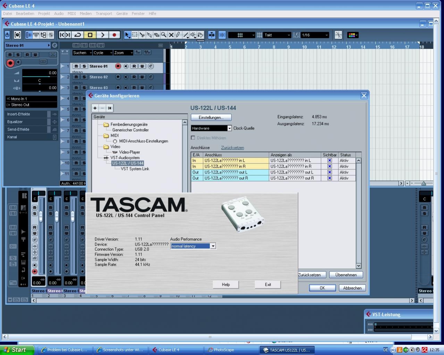Select the Pencil draw tool
This screenshot has height=355, width=444.
[x=178, y=35]
